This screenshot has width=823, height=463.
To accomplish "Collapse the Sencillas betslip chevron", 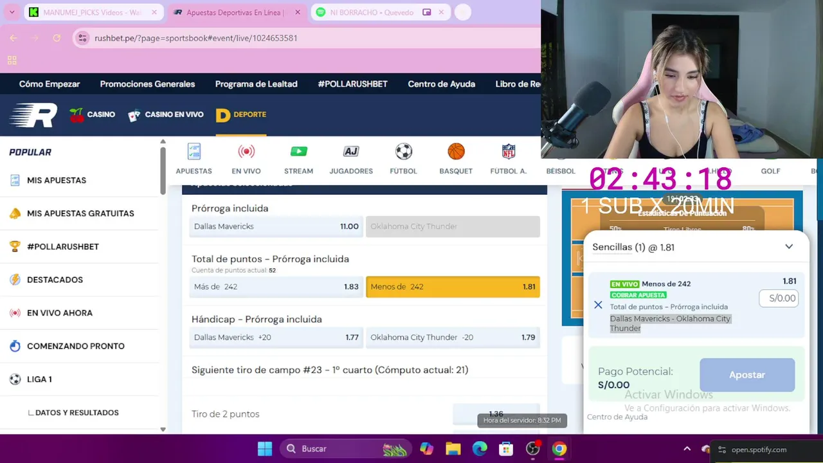I will coord(789,247).
